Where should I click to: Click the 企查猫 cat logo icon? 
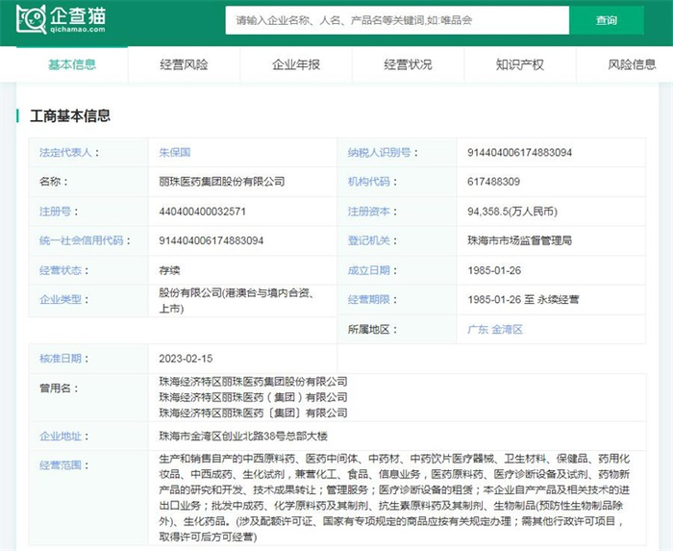[x=31, y=20]
